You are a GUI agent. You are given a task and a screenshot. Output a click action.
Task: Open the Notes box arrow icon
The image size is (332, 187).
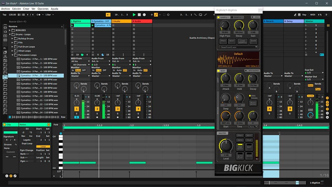pos(49,125)
